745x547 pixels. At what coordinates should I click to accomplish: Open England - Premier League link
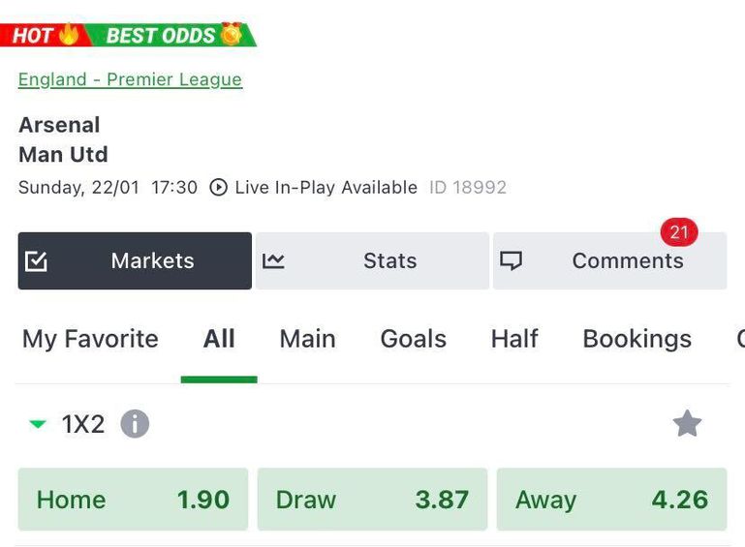(x=130, y=80)
